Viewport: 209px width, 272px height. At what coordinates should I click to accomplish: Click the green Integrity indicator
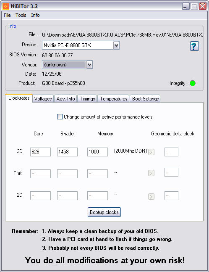pyautogui.click(x=193, y=83)
